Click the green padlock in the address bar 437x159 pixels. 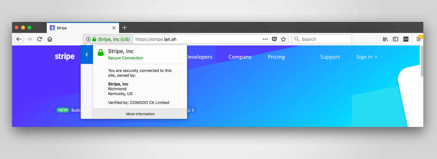pos(94,39)
